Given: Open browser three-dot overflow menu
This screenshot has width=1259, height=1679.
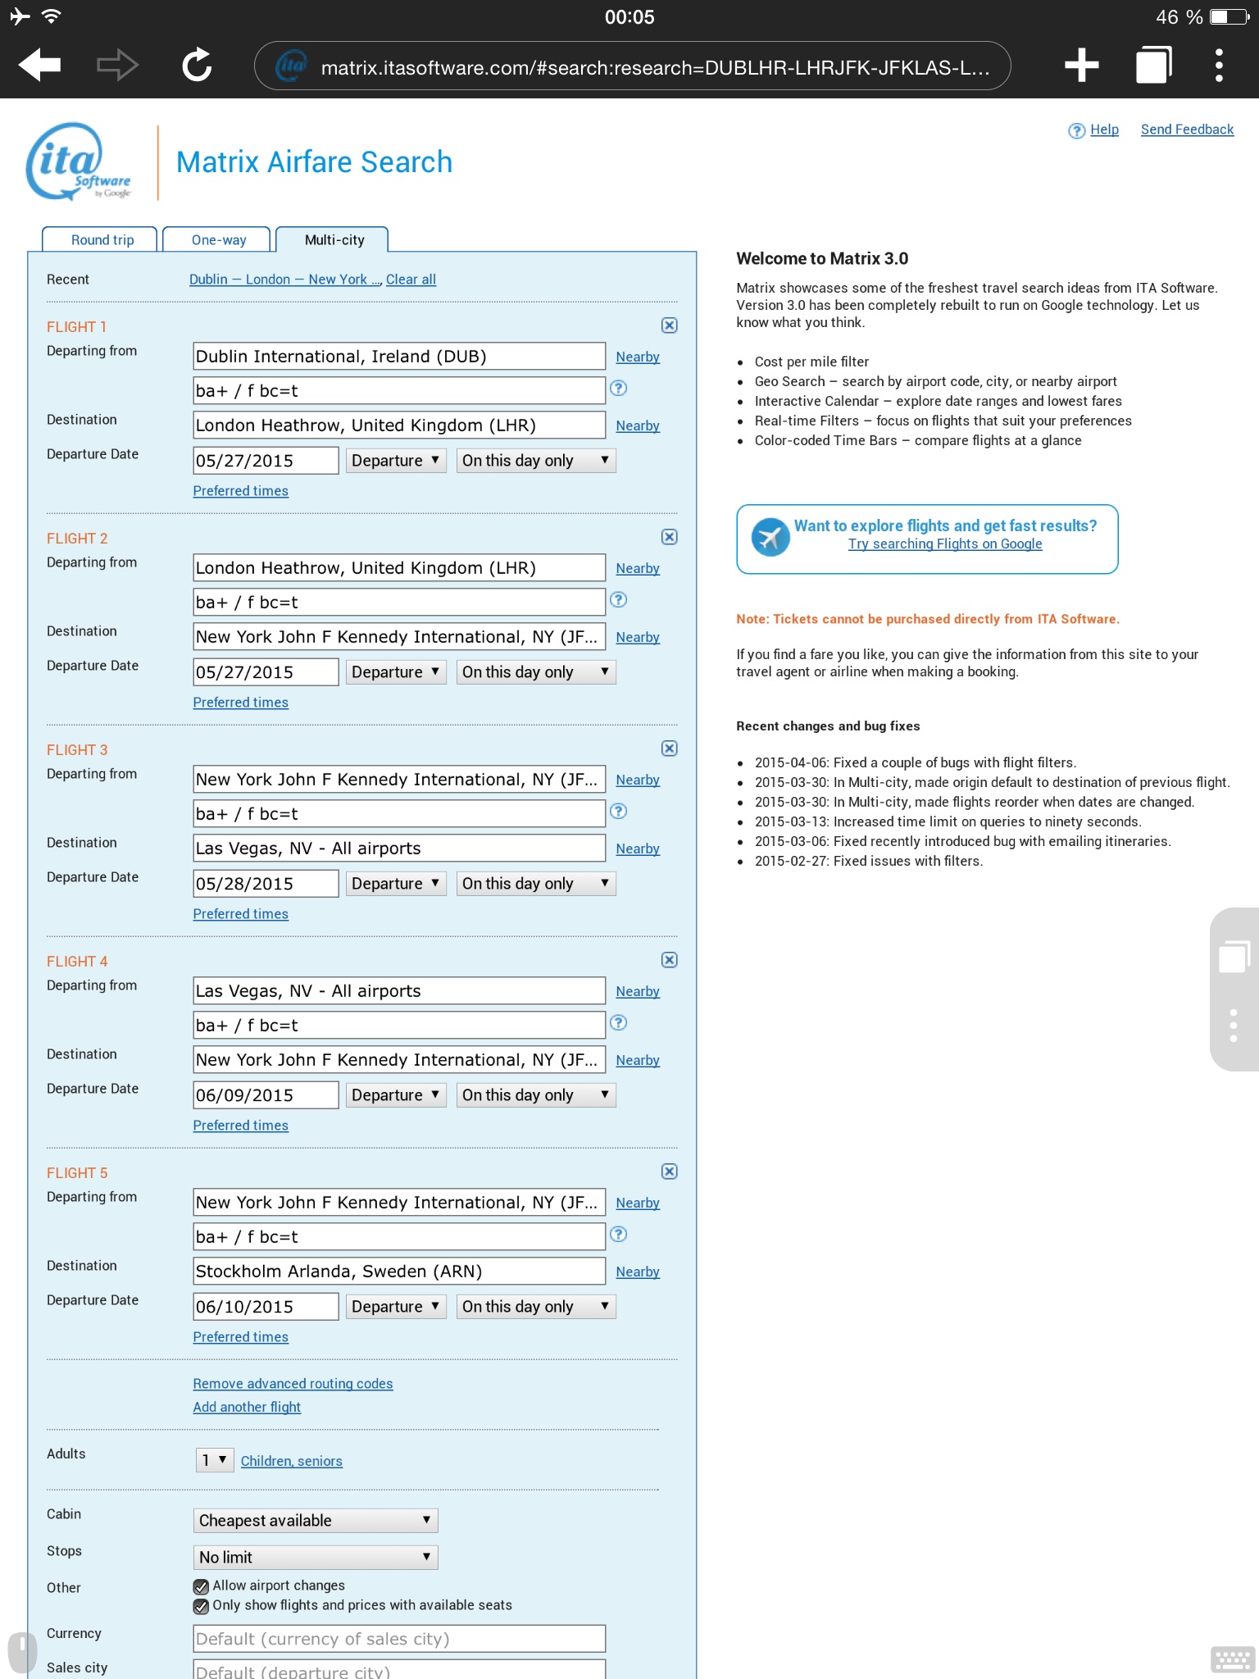Looking at the screenshot, I should [x=1219, y=66].
